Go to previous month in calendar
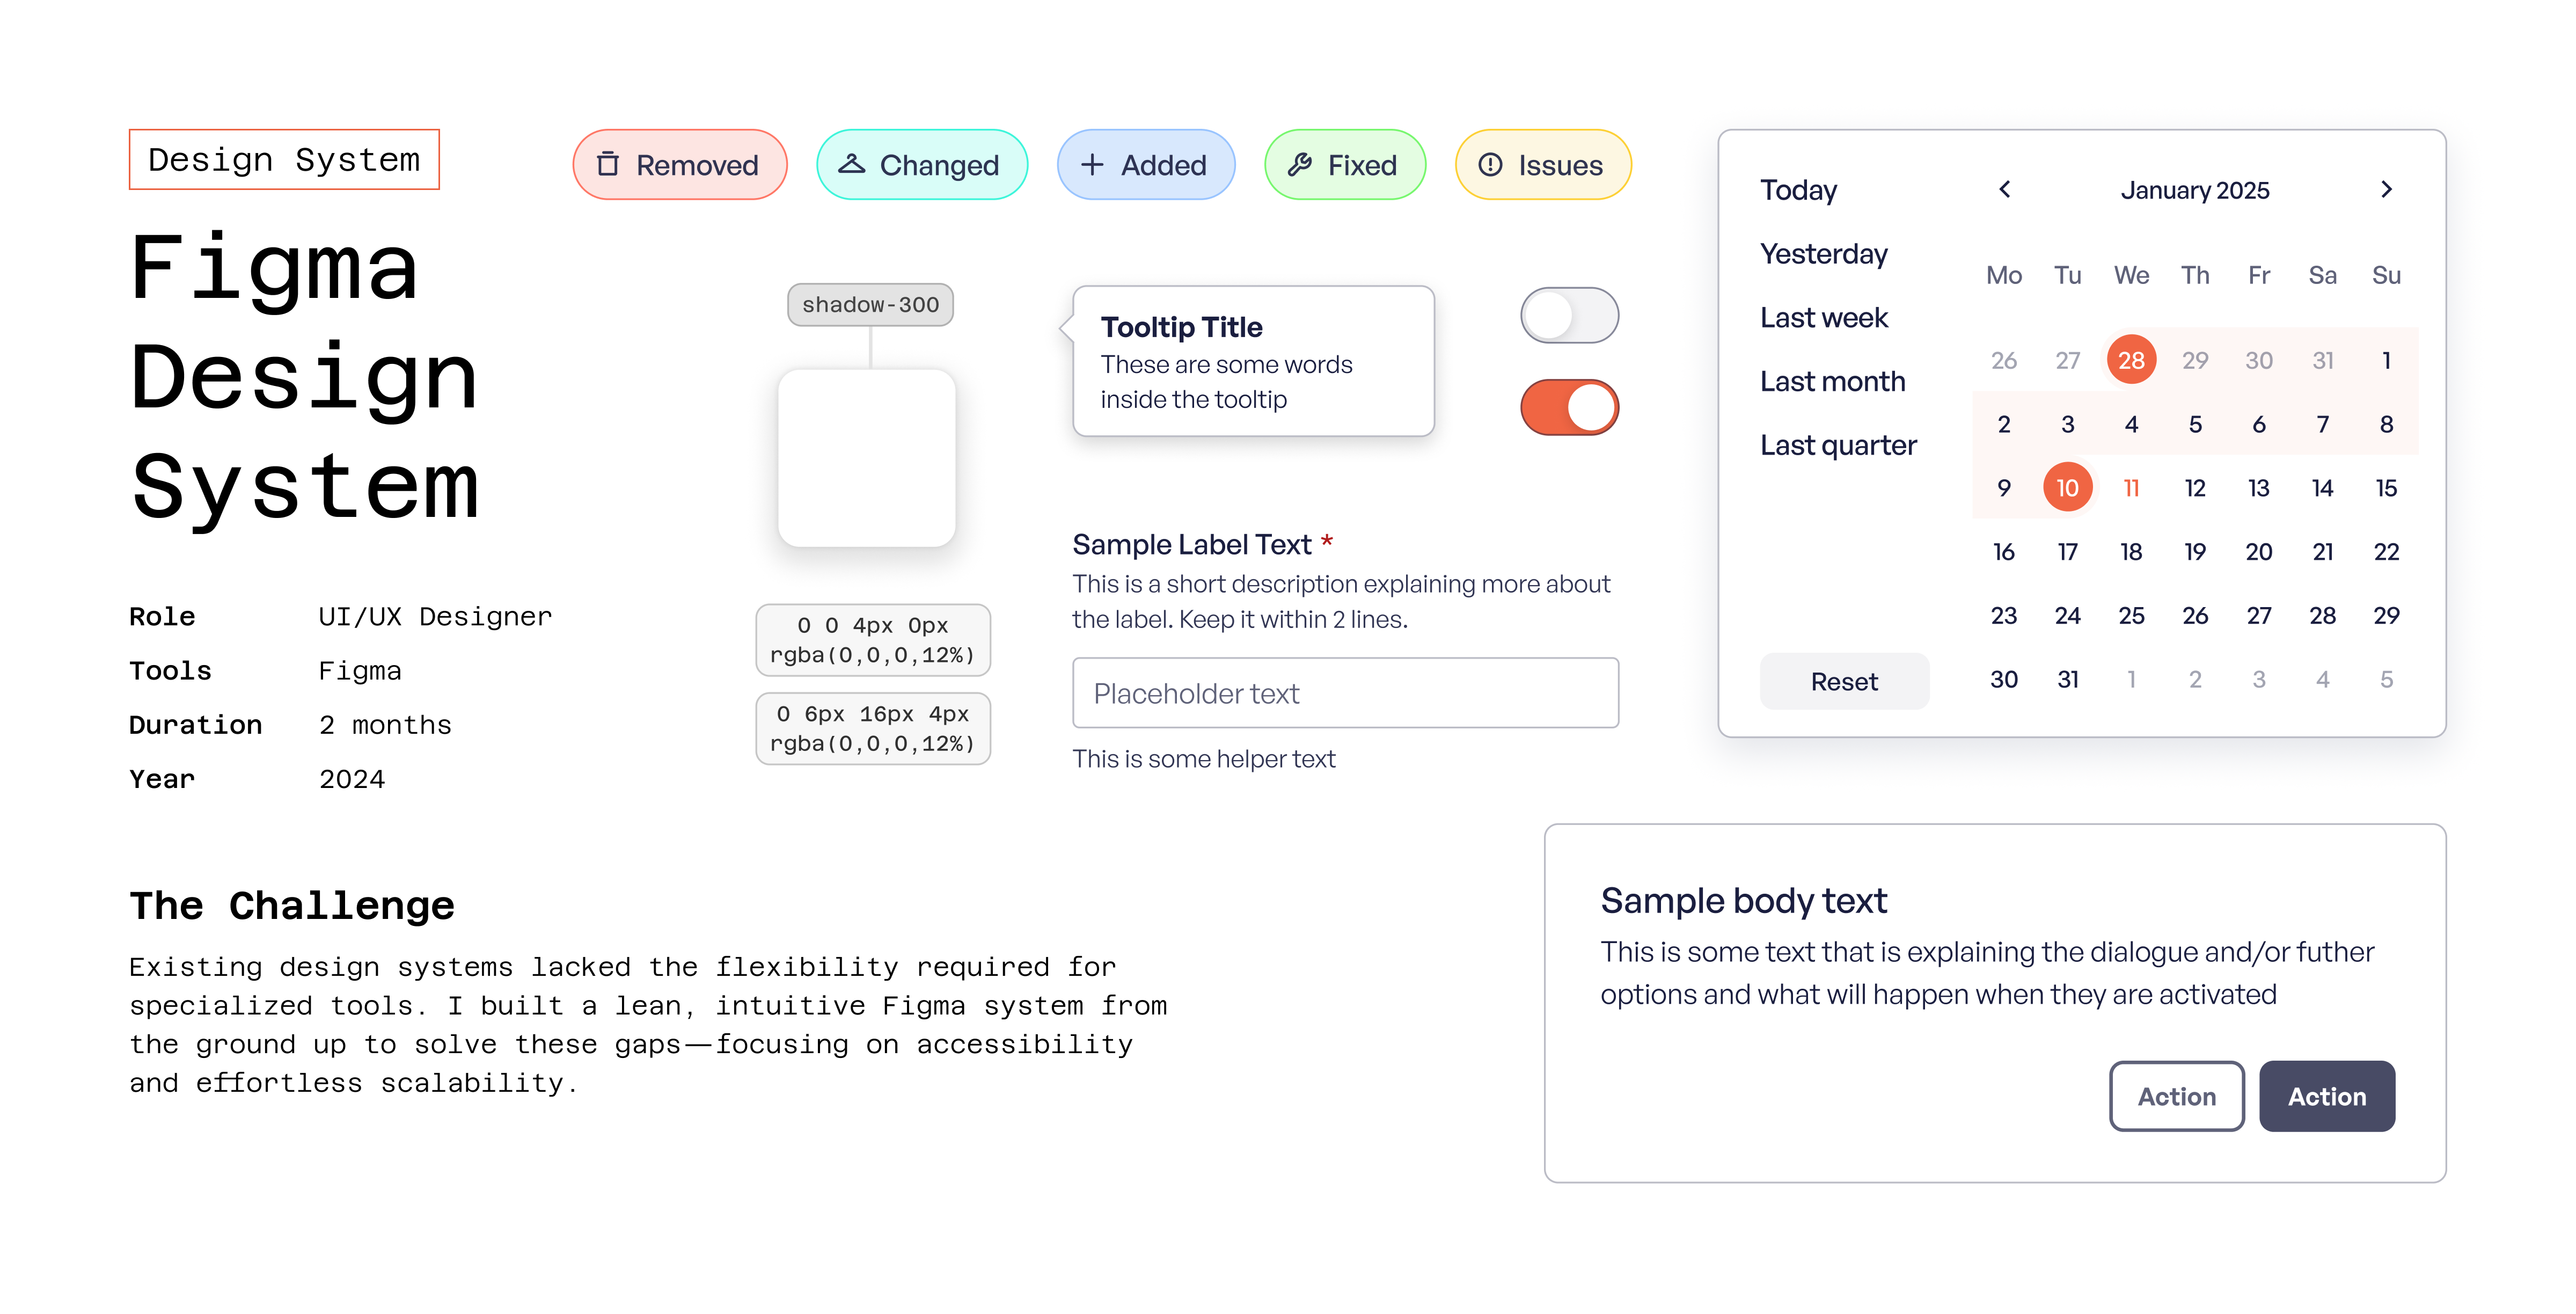The image size is (2576, 1314). coord(2004,190)
